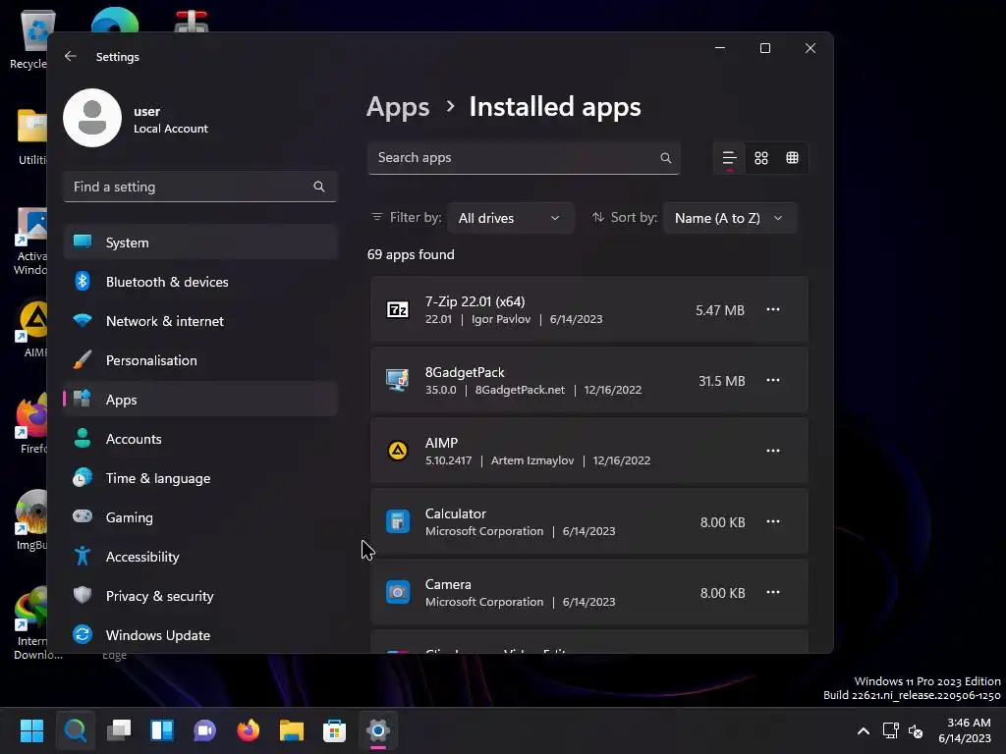Screen dimensions: 1006x754
Task: Open Gaming settings
Action: pyautogui.click(x=200, y=517)
